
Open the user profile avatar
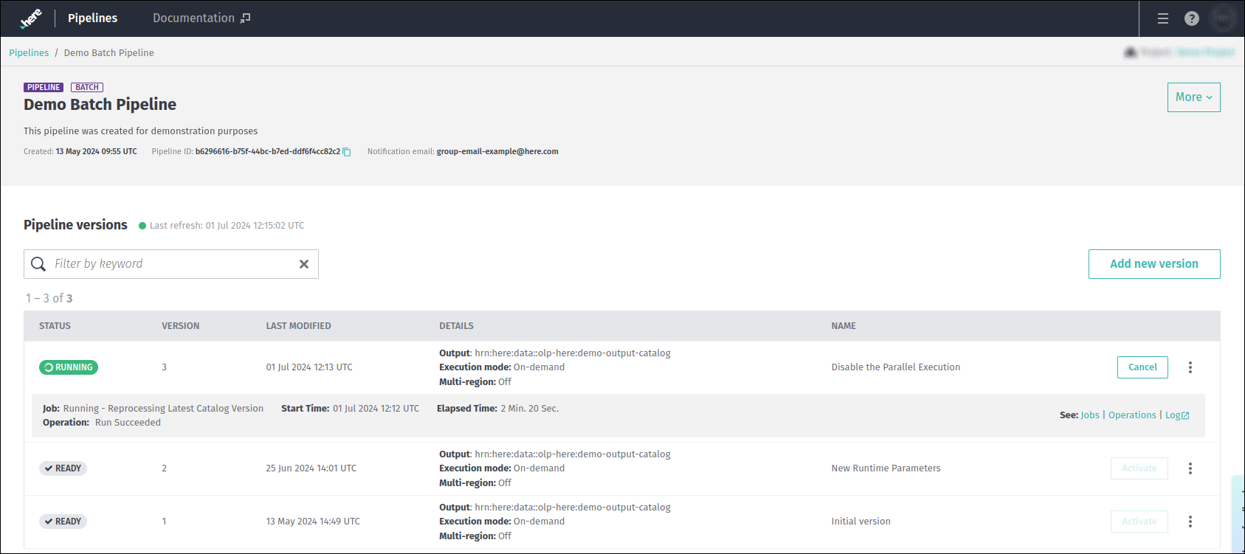pos(1223,18)
